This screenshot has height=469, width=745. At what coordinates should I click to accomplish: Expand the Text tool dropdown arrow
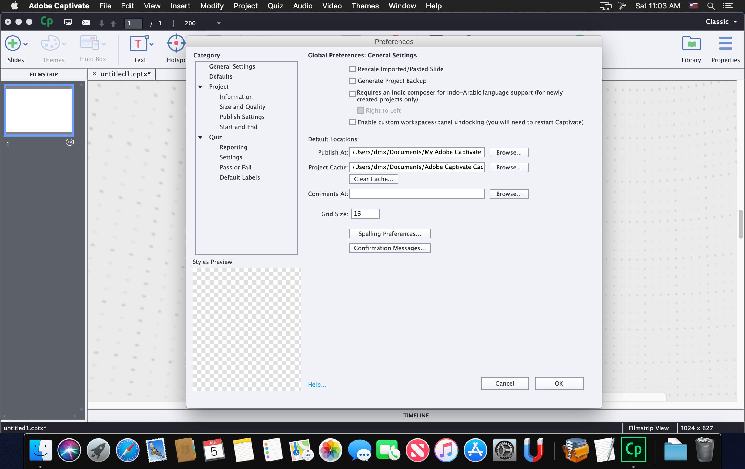click(152, 44)
